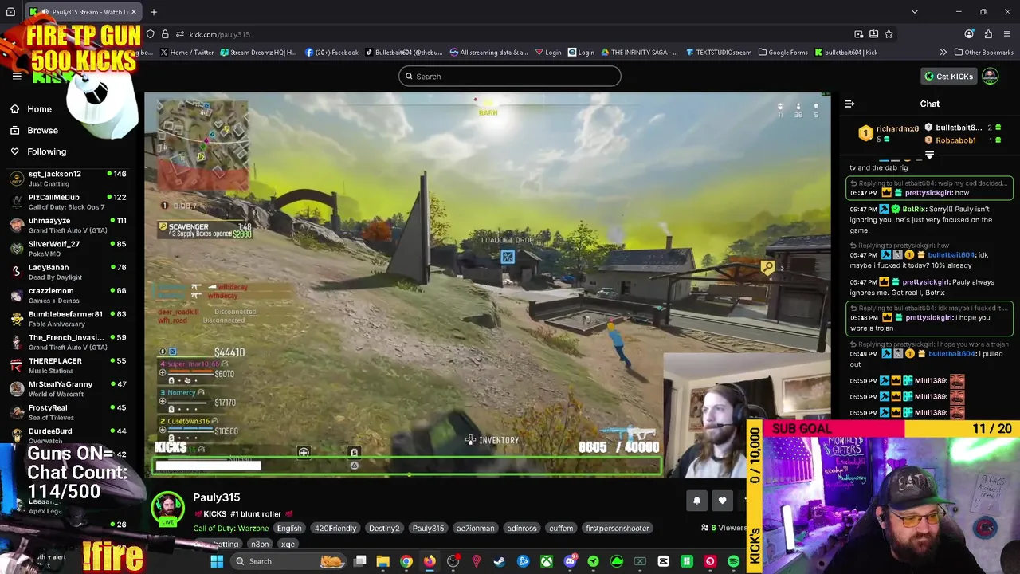
Task: Open the Other Bookmarks folder
Action: [x=983, y=53]
